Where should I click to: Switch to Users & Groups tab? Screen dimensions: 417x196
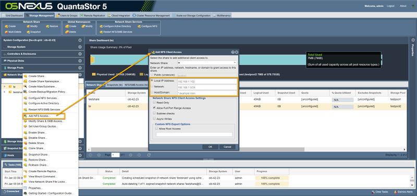(x=67, y=16)
